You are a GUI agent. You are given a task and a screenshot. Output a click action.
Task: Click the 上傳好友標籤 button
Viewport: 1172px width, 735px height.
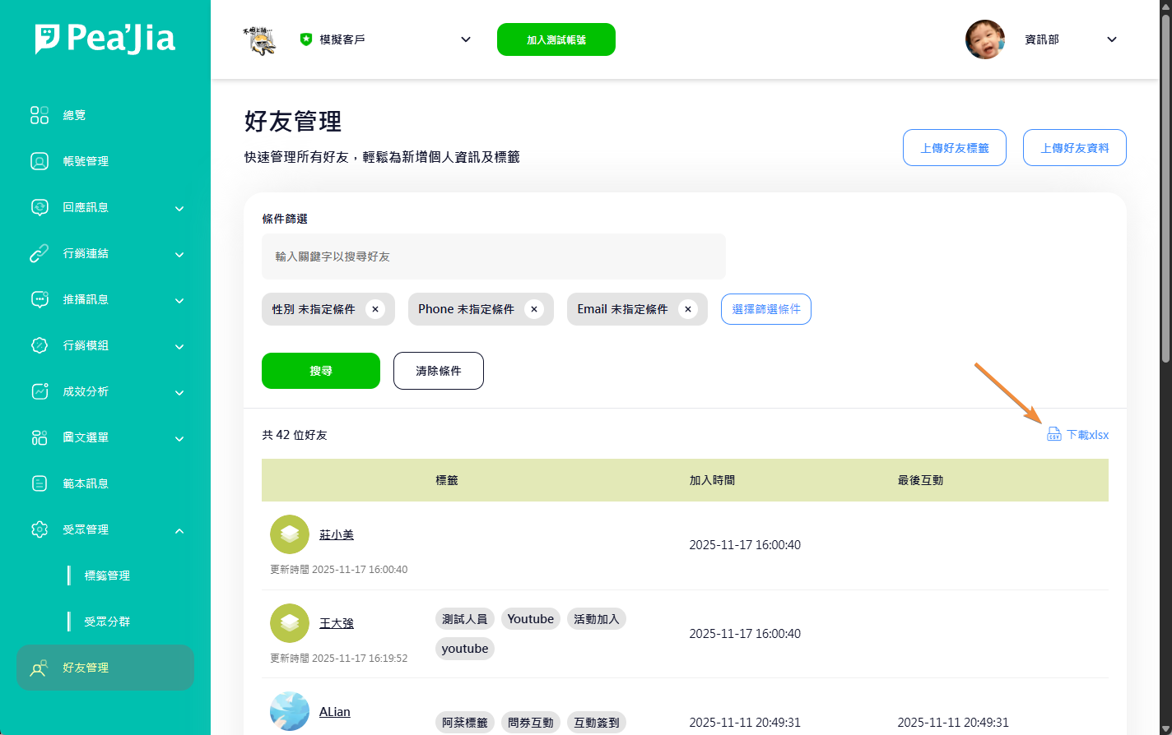(x=954, y=148)
